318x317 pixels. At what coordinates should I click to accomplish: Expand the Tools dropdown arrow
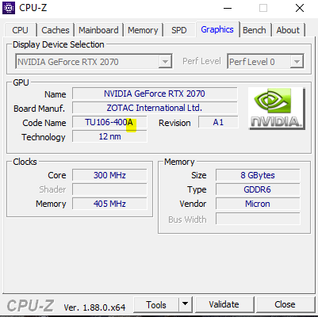186,304
